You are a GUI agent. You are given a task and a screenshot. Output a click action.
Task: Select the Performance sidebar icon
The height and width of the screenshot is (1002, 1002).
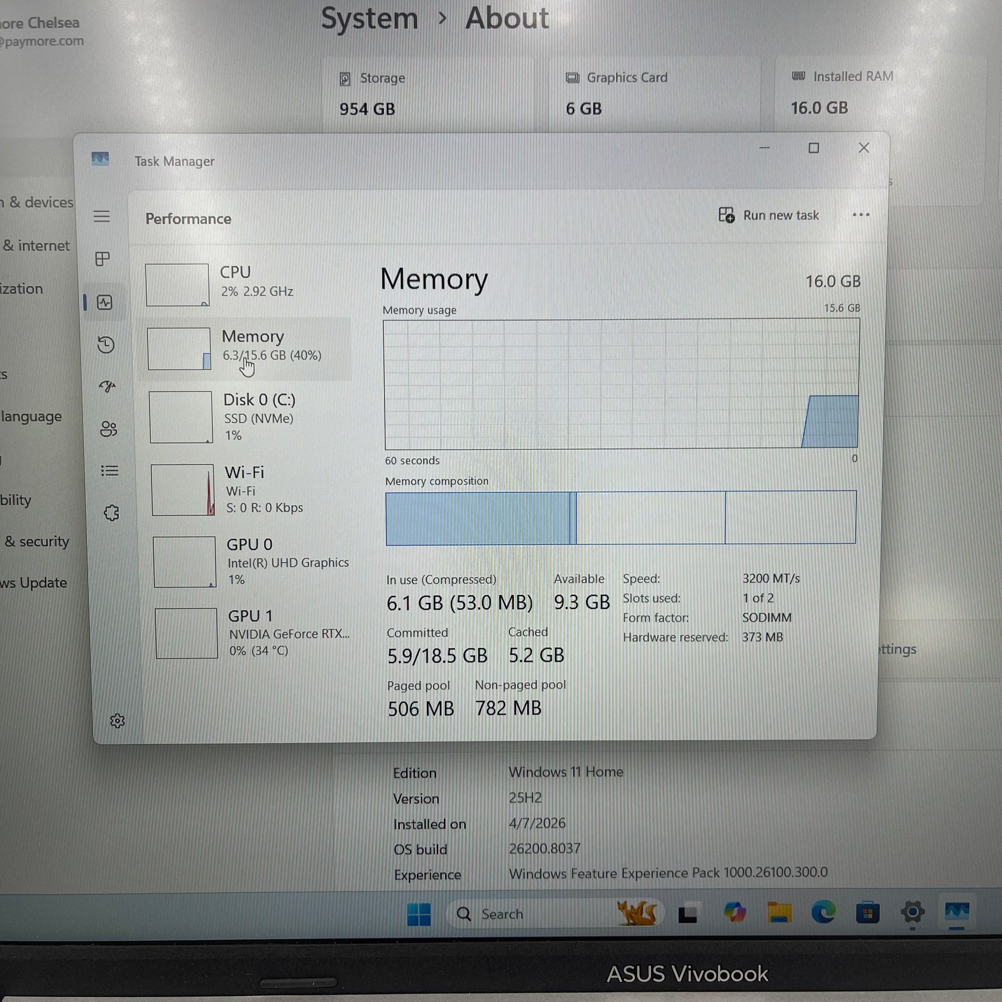pyautogui.click(x=105, y=302)
